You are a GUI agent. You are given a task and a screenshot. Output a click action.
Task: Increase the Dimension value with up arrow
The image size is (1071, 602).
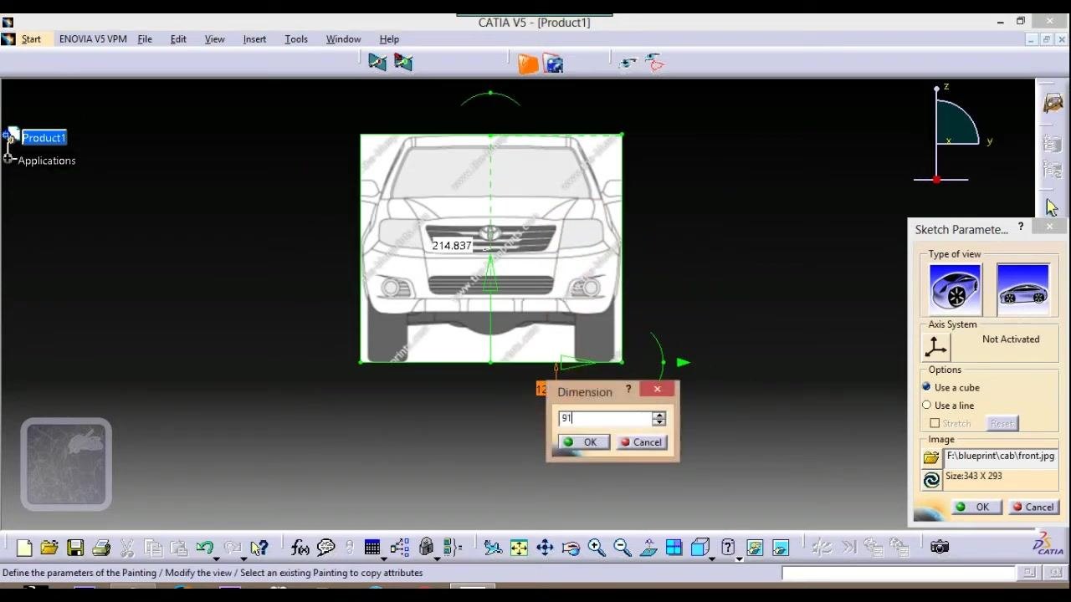tap(659, 415)
